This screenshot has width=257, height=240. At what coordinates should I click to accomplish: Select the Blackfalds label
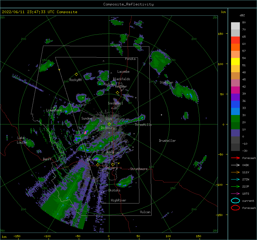tap(121, 79)
